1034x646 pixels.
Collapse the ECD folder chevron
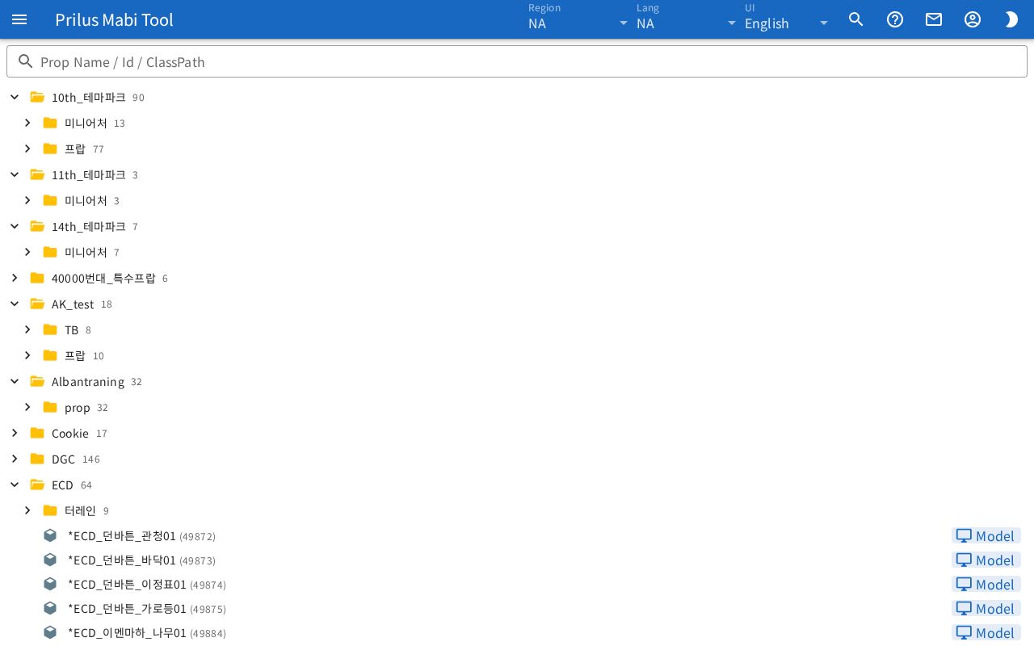[x=15, y=484]
